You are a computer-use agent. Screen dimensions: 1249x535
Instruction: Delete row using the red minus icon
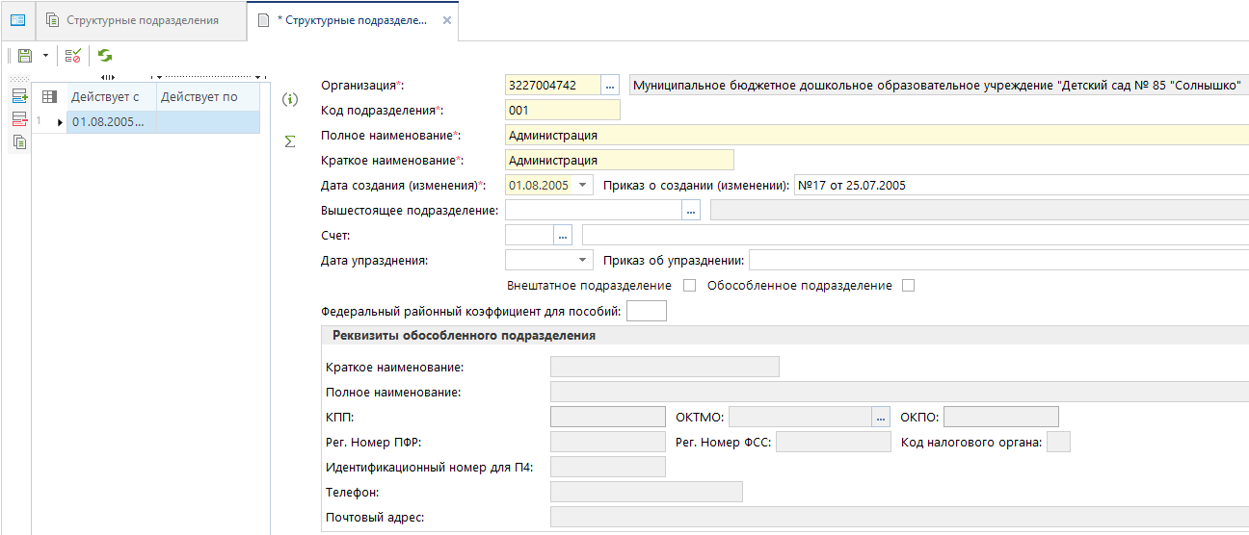coord(19,119)
